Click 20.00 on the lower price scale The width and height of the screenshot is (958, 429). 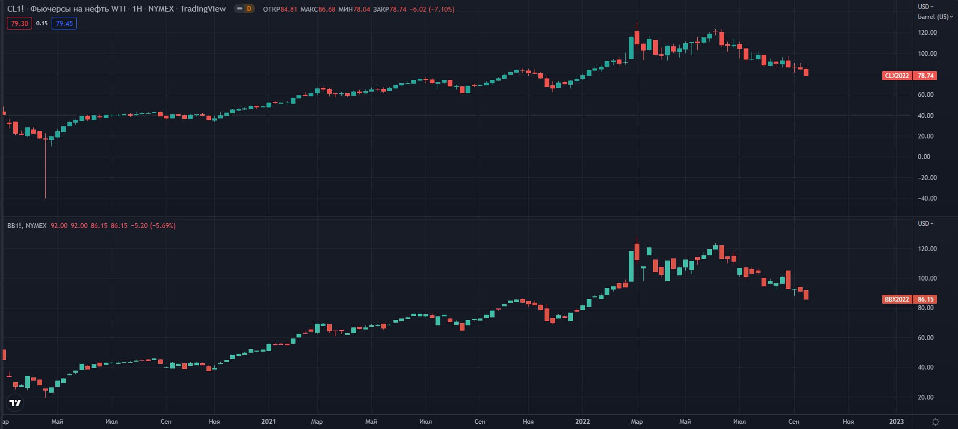click(925, 397)
